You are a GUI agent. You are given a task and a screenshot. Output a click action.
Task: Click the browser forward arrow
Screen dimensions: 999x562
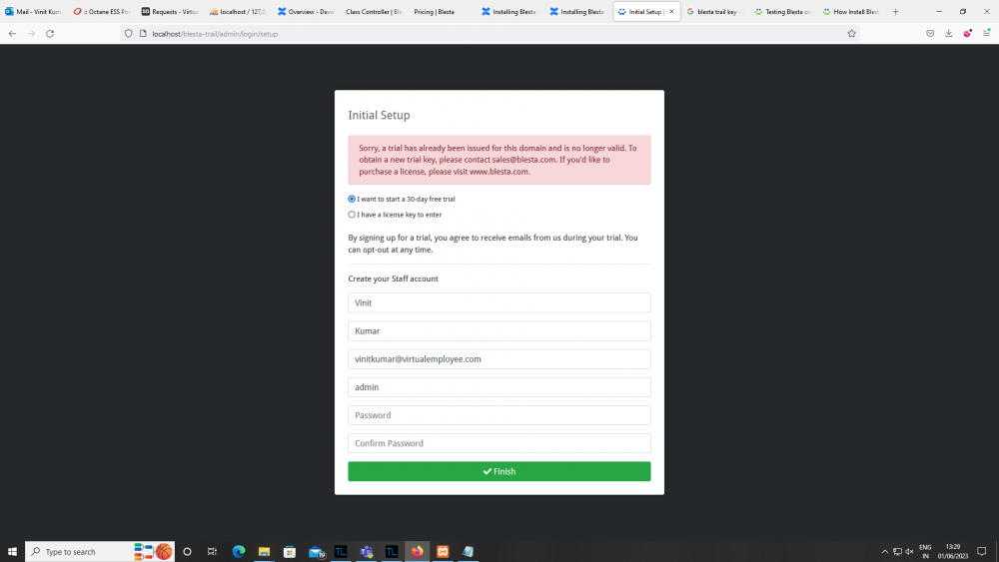point(31,34)
